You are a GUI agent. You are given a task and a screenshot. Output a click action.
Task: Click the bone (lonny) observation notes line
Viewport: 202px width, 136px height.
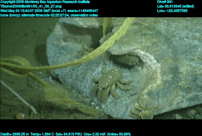pyautogui.click(x=49, y=15)
